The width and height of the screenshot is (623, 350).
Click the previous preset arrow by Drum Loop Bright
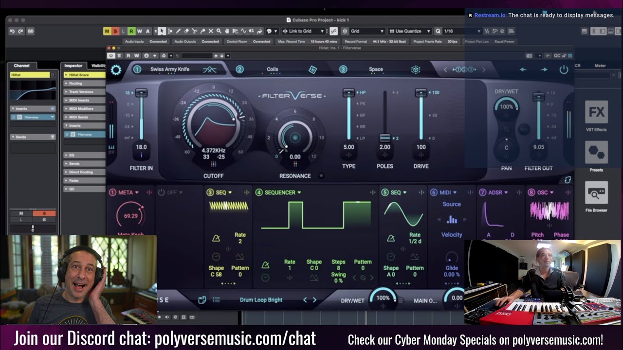pyautogui.click(x=305, y=300)
